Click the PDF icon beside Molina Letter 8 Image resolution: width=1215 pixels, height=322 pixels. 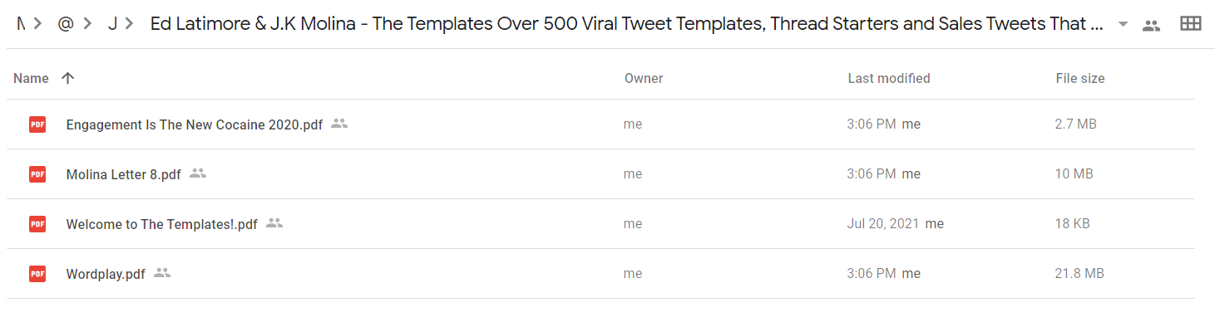[37, 174]
